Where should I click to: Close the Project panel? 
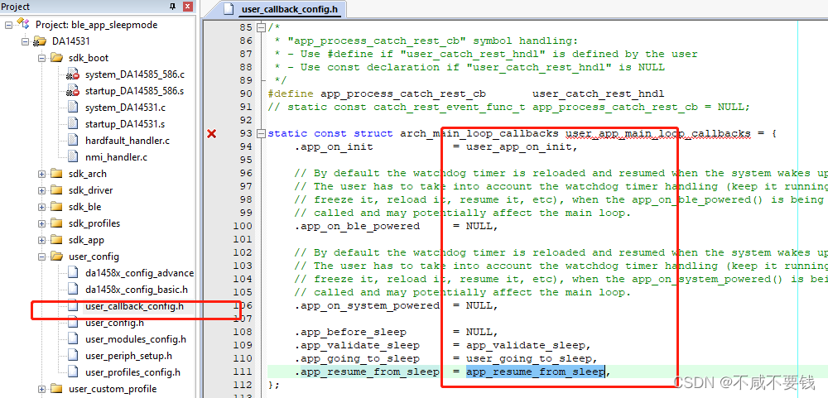(187, 7)
